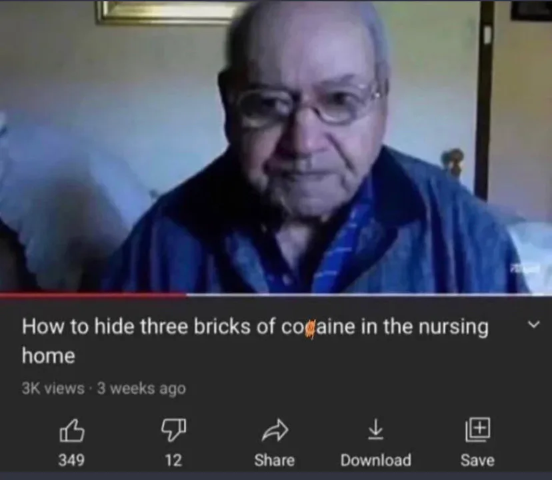Image resolution: width=552 pixels, height=480 pixels.
Task: Tap the thumbs-down dislike icon
Action: point(173,430)
